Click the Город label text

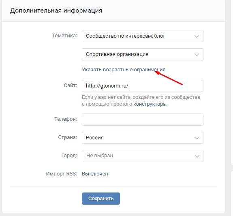69,156
